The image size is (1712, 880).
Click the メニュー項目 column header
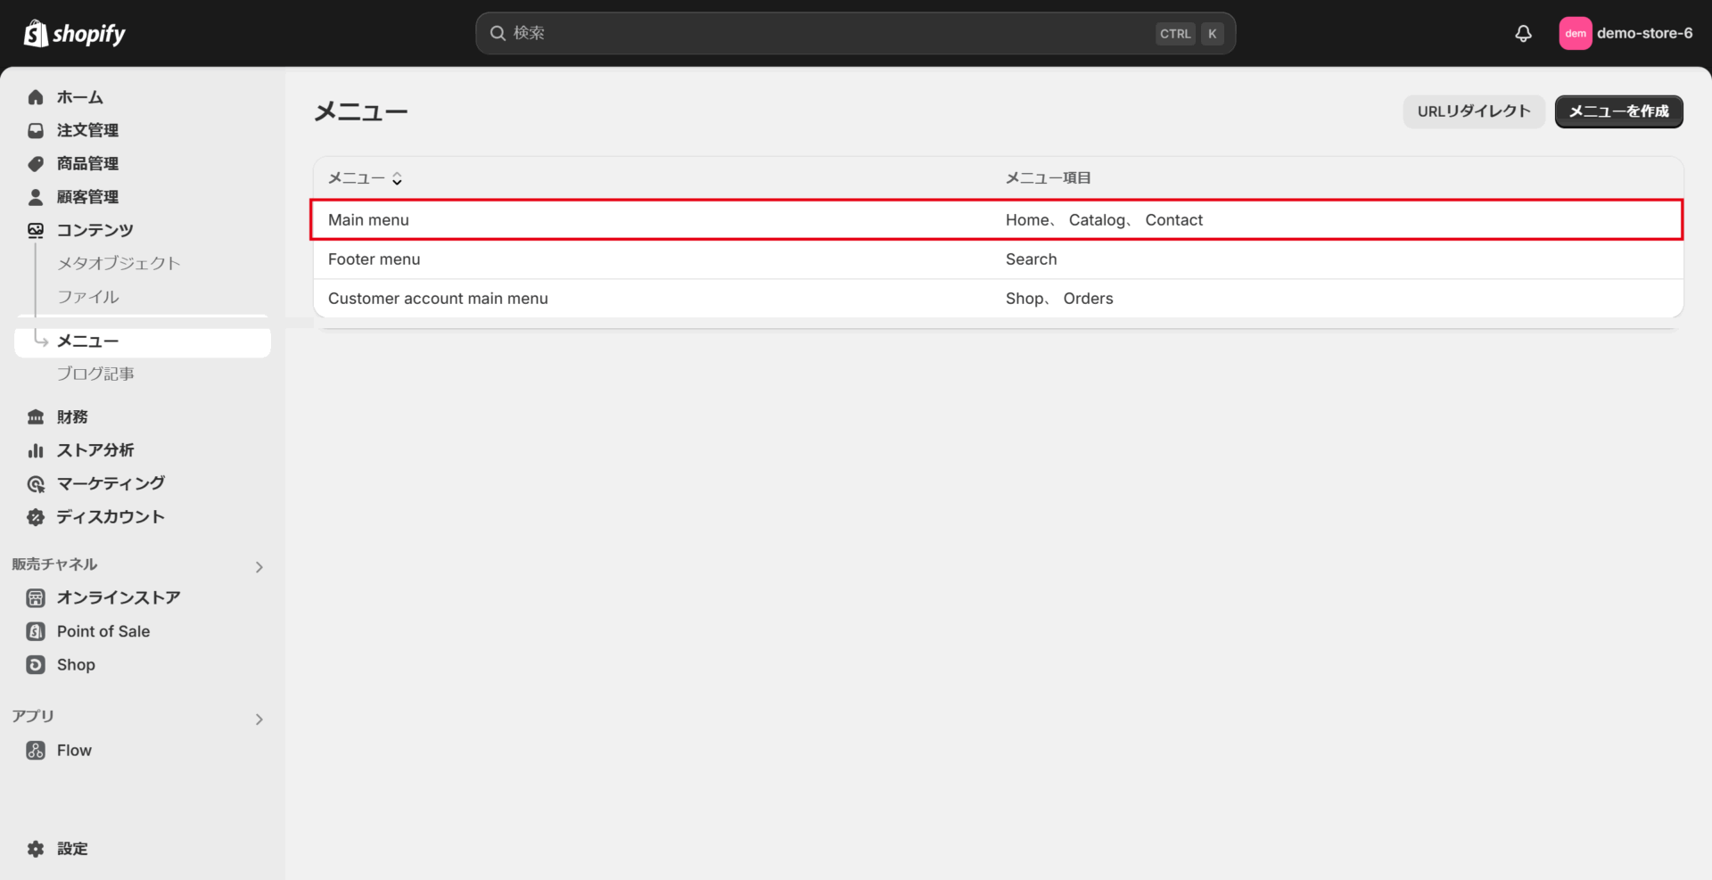[x=1049, y=178]
